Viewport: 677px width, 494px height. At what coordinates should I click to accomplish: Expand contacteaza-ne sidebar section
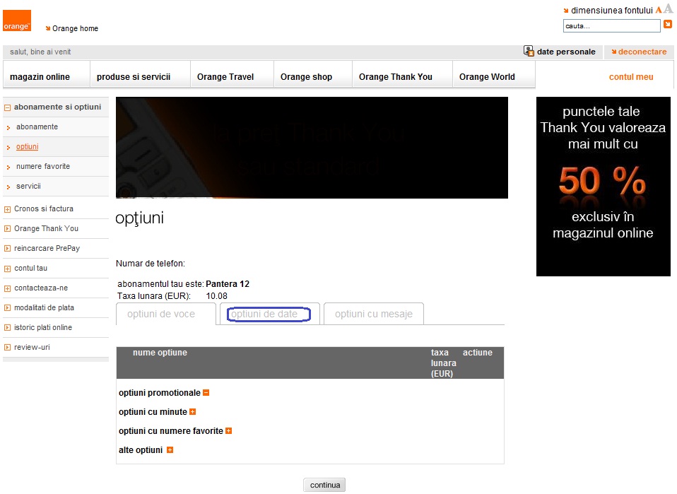point(7,288)
